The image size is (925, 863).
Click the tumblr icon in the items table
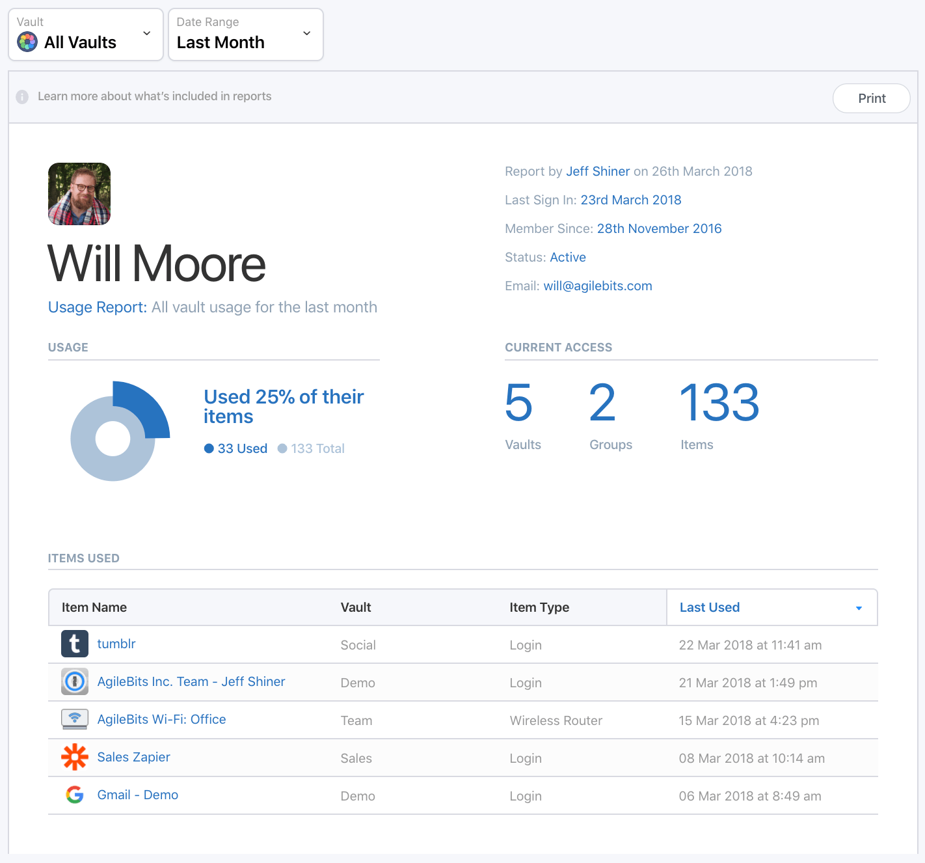tap(75, 644)
